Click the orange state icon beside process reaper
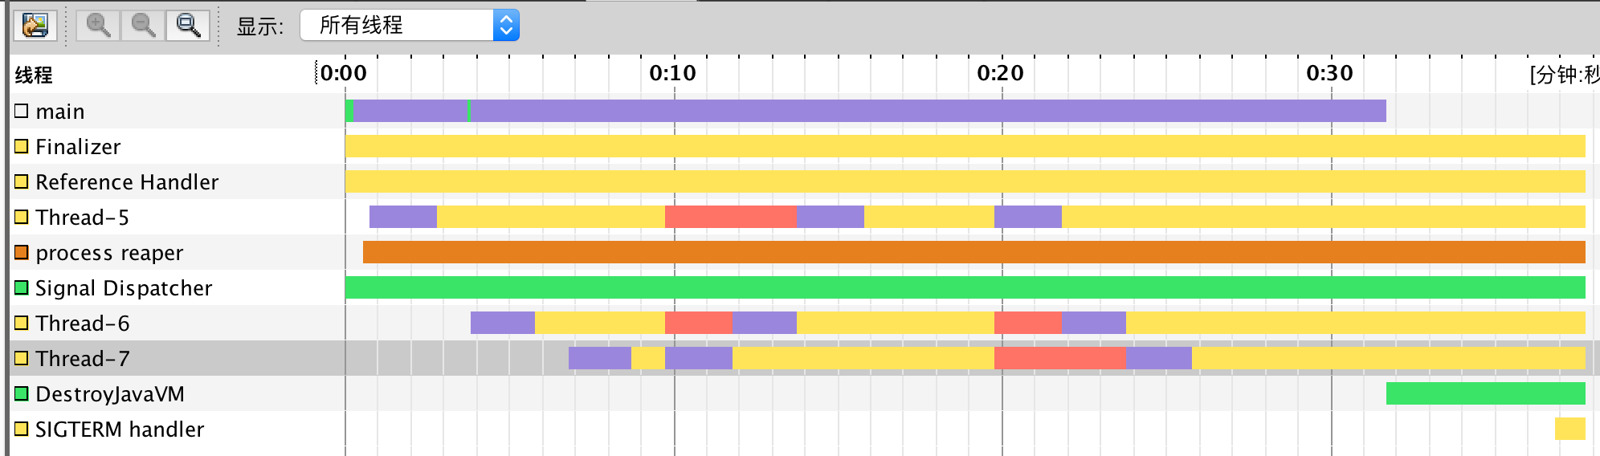This screenshot has height=456, width=1600. (x=22, y=253)
